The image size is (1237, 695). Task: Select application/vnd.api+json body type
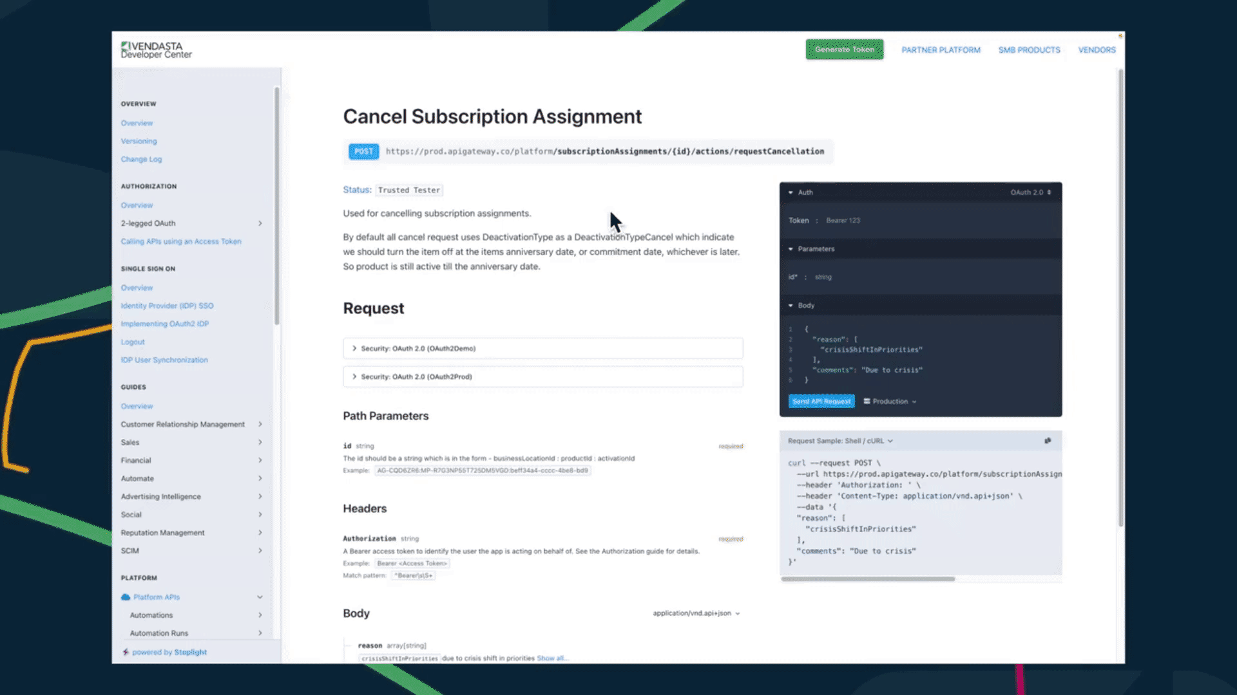point(695,613)
